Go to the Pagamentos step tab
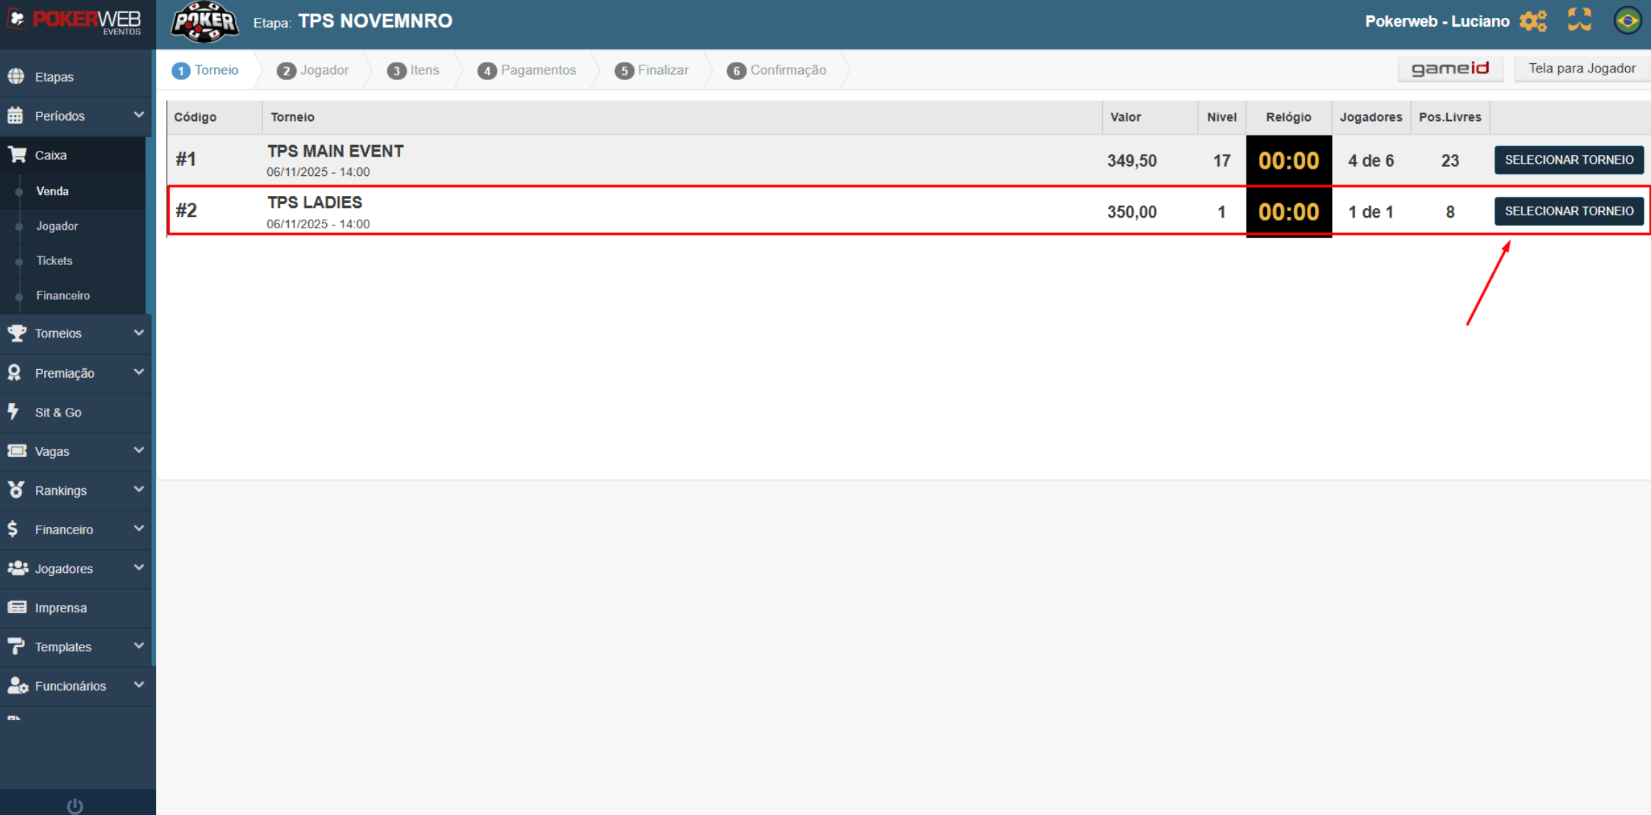Screen dimensions: 1651x815 point(527,70)
